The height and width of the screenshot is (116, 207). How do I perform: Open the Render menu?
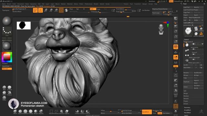(x=96, y=4)
